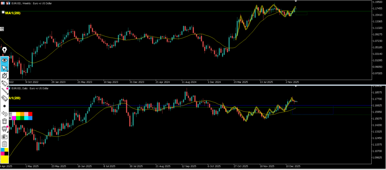386x170 pixels.
Task: Pick the yellow swatch in the color palette
Action: pos(18,114)
